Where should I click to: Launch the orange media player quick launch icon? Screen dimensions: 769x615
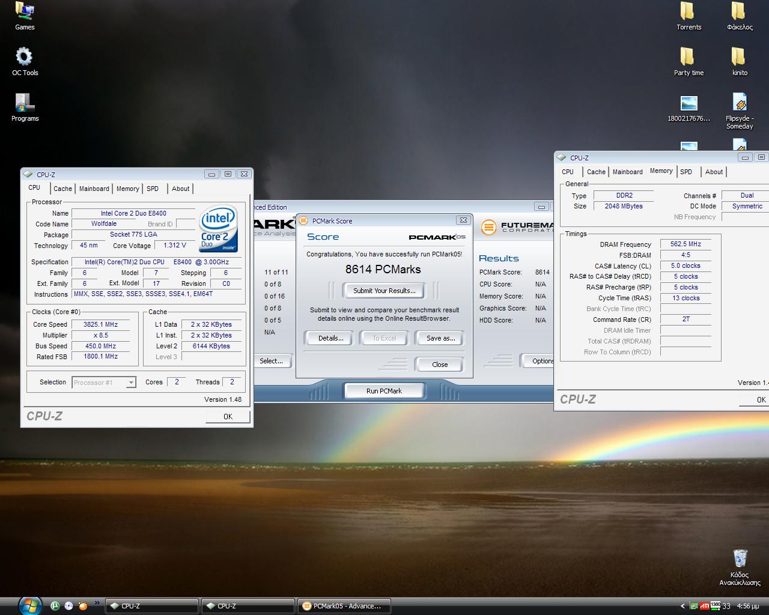(x=83, y=606)
